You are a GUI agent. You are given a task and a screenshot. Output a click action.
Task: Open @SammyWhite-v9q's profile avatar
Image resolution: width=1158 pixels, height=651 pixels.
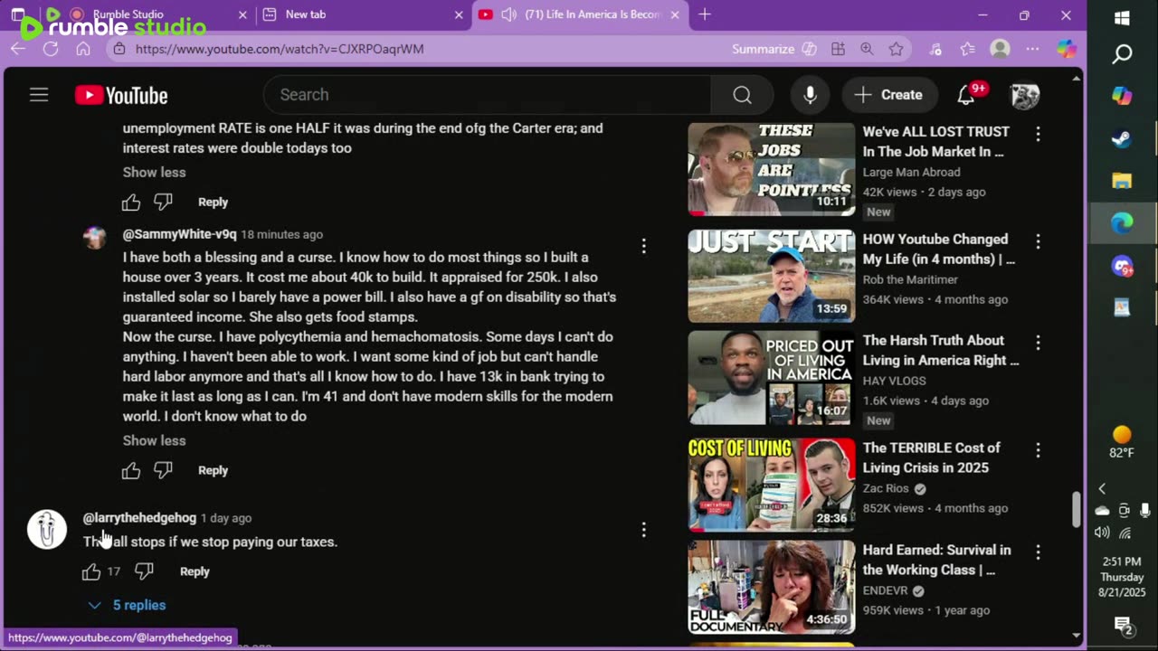point(94,237)
